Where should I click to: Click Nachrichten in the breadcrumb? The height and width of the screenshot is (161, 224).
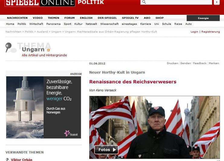[13, 32]
